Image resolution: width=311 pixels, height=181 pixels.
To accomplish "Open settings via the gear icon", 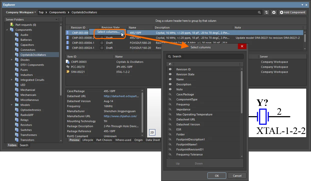I will (274, 12).
